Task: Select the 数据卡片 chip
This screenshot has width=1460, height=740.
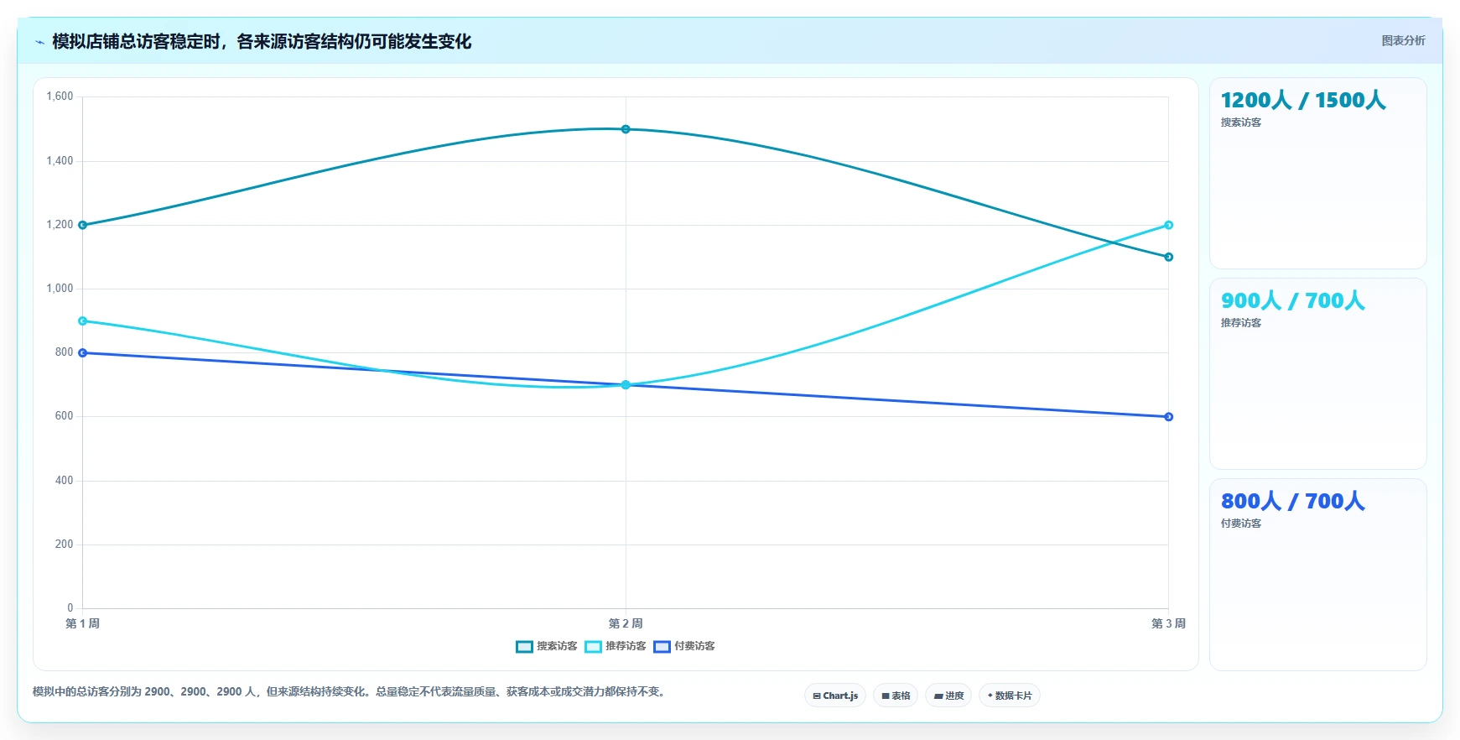Action: pyautogui.click(x=1010, y=696)
